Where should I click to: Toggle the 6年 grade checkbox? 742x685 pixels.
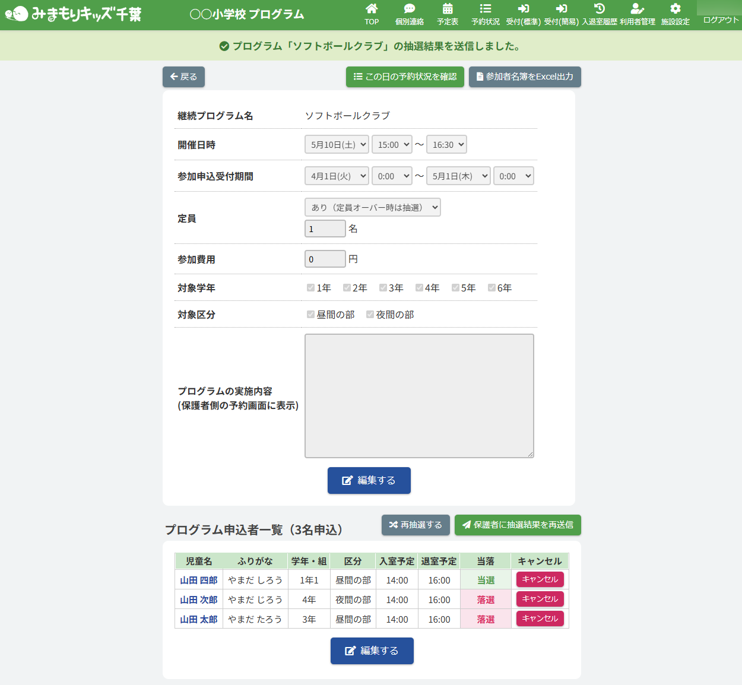pyautogui.click(x=492, y=288)
